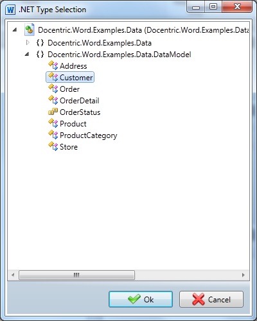Click the enum icon beside OrderStatus
Image resolution: width=257 pixels, height=321 pixels.
(x=53, y=112)
